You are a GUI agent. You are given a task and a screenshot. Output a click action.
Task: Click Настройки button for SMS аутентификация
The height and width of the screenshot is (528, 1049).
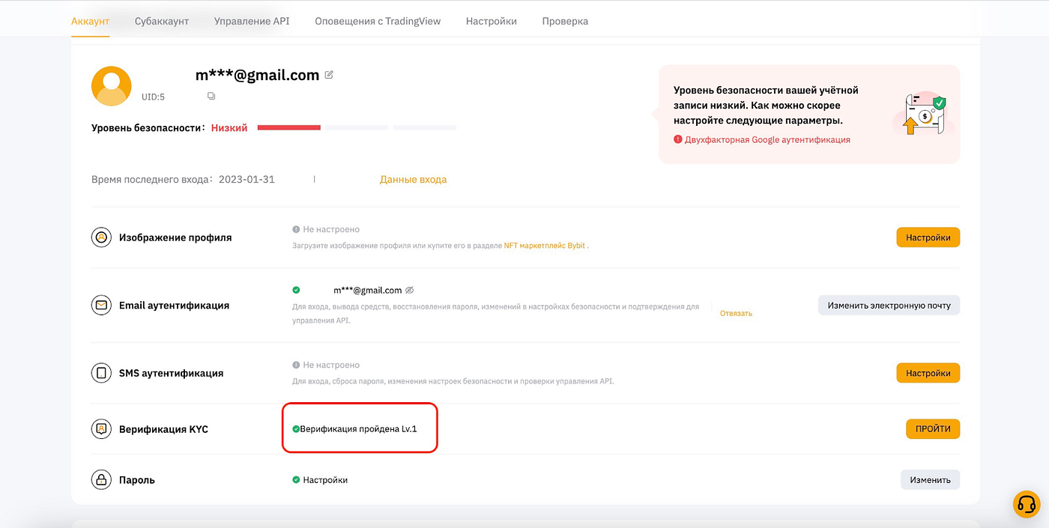click(928, 373)
